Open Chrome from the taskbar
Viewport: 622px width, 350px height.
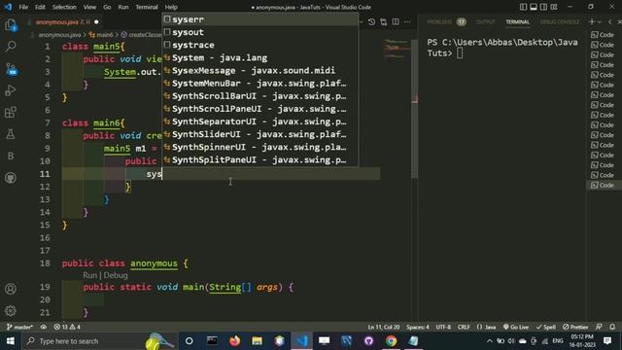391,341
